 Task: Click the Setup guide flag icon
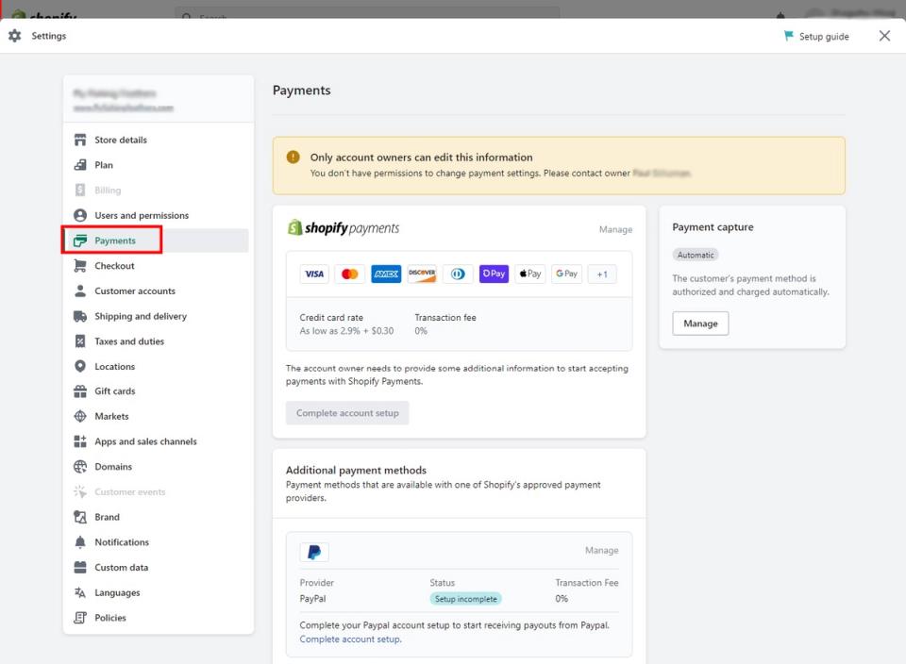click(789, 36)
